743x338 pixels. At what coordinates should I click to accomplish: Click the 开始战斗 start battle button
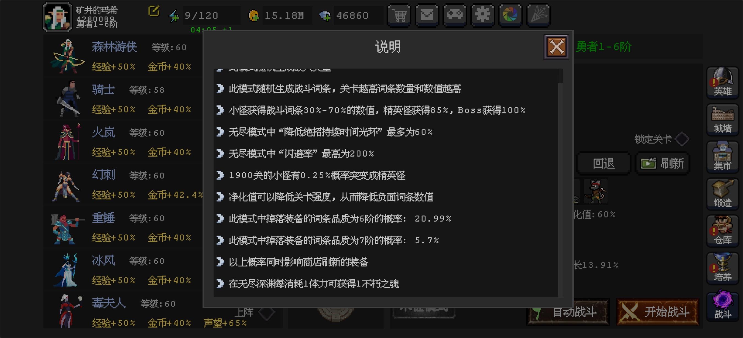tap(658, 312)
